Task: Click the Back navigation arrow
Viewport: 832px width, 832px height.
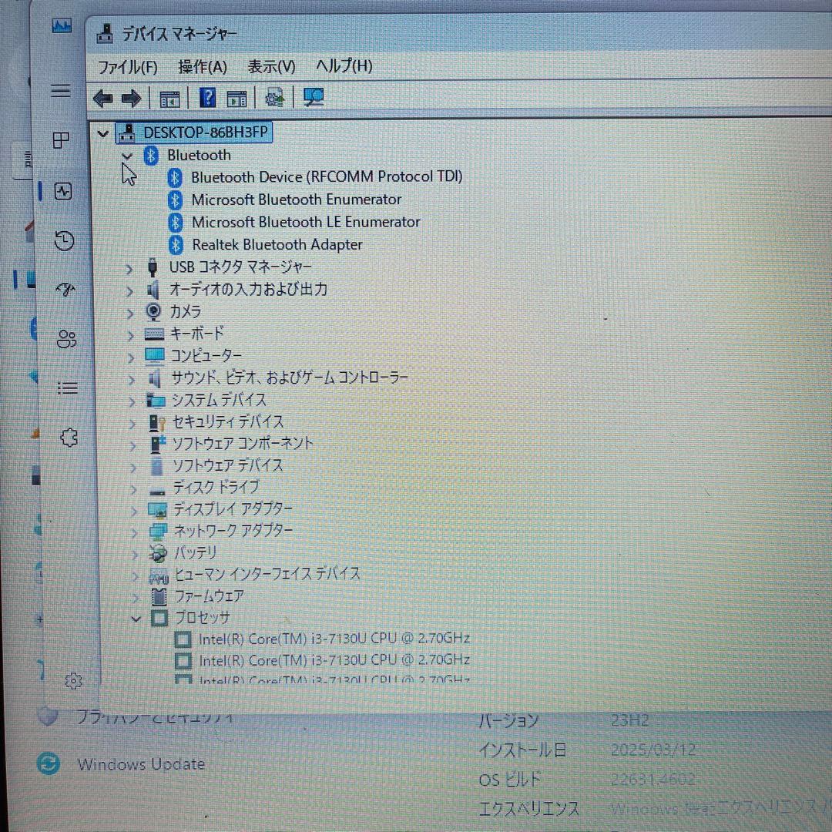Action: [x=102, y=97]
